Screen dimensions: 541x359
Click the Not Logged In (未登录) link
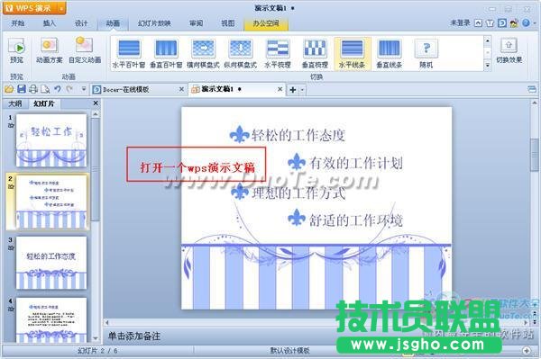(460, 23)
